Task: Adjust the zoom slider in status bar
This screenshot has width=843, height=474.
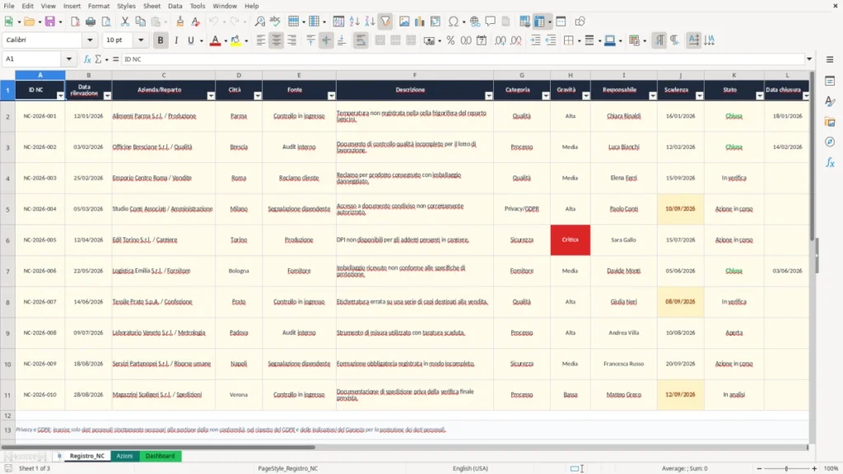Action: (786, 468)
